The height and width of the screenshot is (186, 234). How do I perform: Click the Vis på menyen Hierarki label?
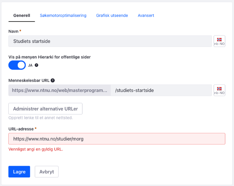click(x=49, y=57)
